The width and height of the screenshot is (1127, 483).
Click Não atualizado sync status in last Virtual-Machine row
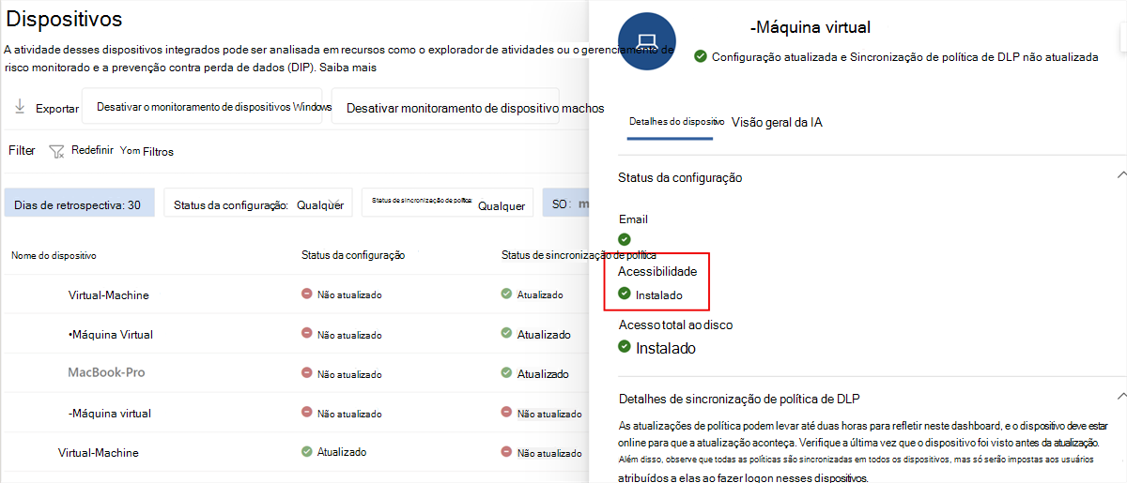(x=549, y=453)
